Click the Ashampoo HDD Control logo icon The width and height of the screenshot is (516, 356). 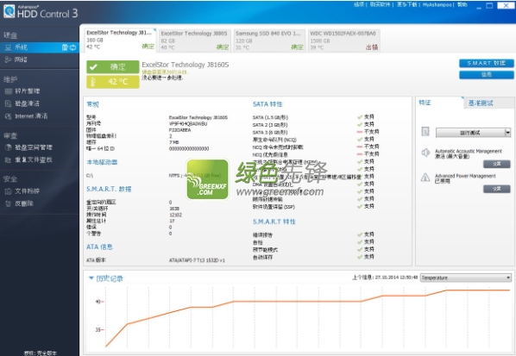(x=9, y=11)
